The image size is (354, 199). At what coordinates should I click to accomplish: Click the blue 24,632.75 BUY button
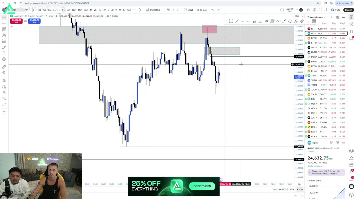pyautogui.click(x=34, y=21)
